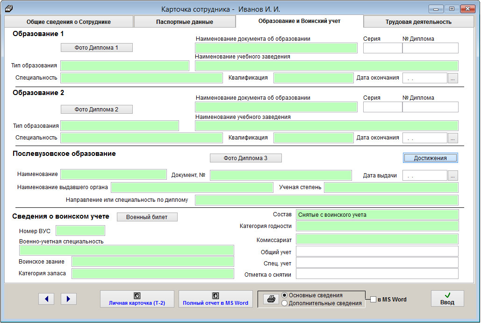The width and height of the screenshot is (481, 323).
Task: Click Образование 2 Тип образования field
Action: click(x=120, y=126)
